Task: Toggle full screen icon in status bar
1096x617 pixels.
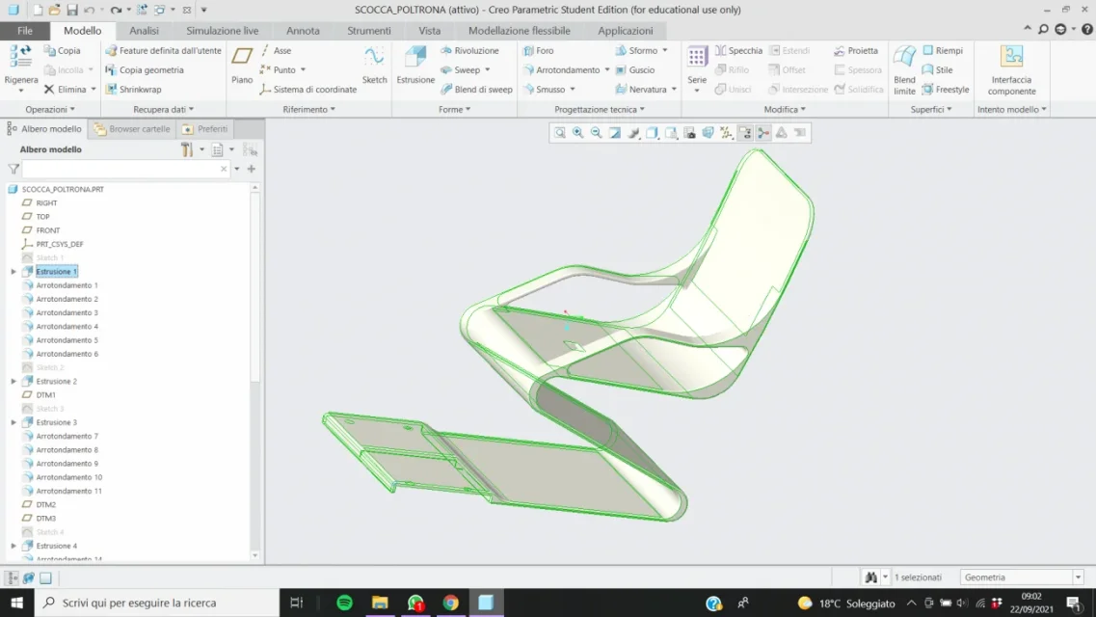Action: pyautogui.click(x=45, y=577)
